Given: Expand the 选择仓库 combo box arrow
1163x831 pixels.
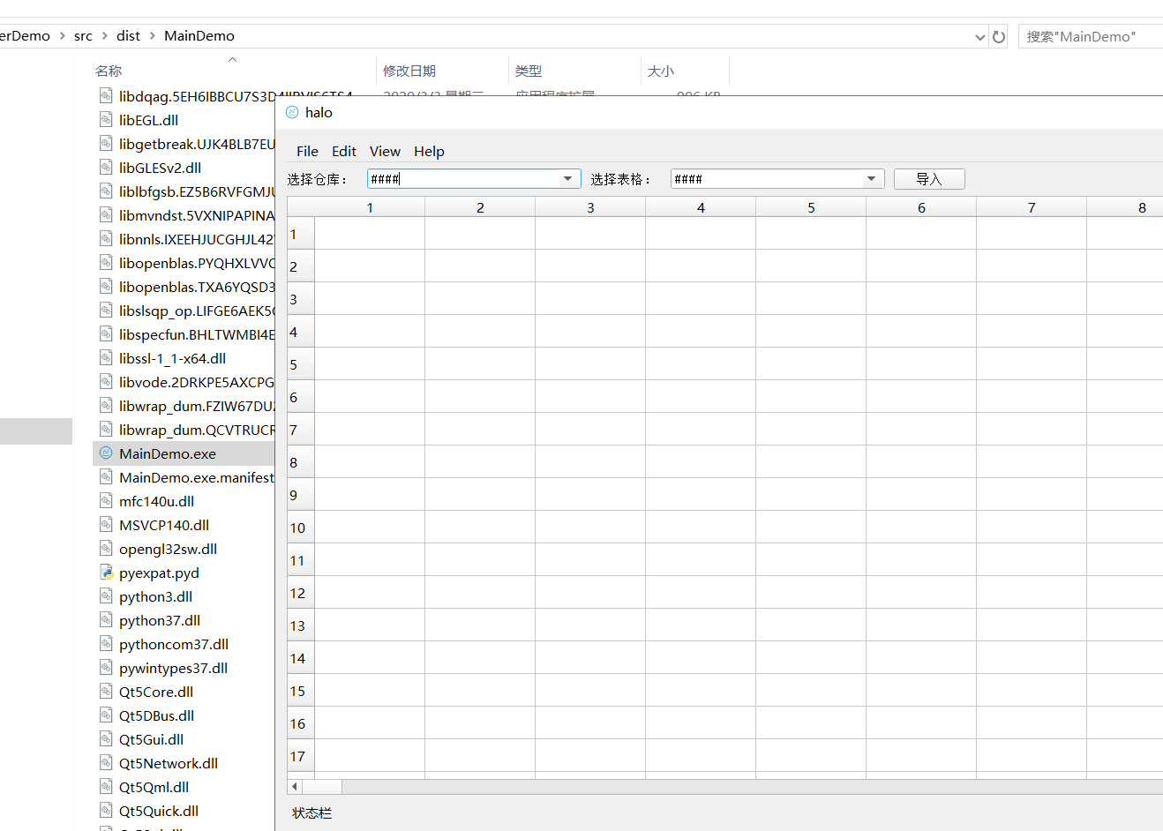Looking at the screenshot, I should 568,179.
